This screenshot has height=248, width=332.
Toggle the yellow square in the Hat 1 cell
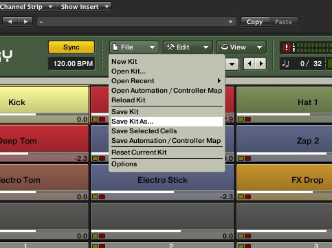(241, 119)
